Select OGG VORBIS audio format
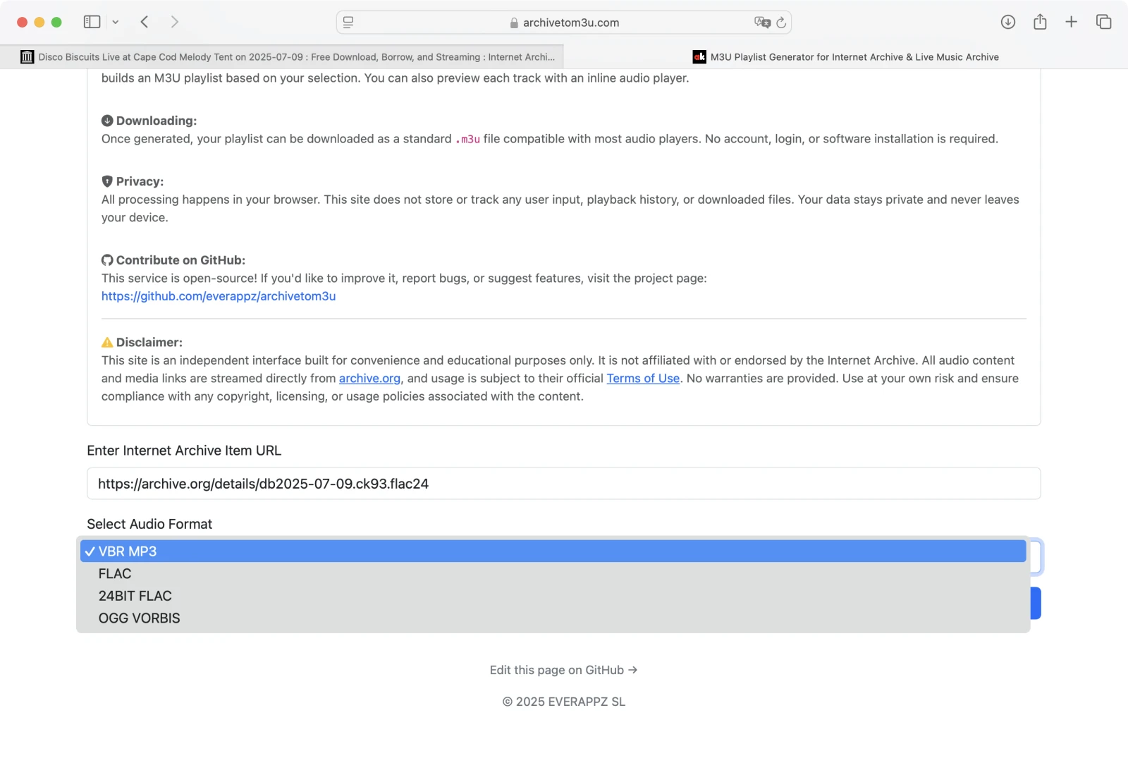The width and height of the screenshot is (1128, 782). 140,618
